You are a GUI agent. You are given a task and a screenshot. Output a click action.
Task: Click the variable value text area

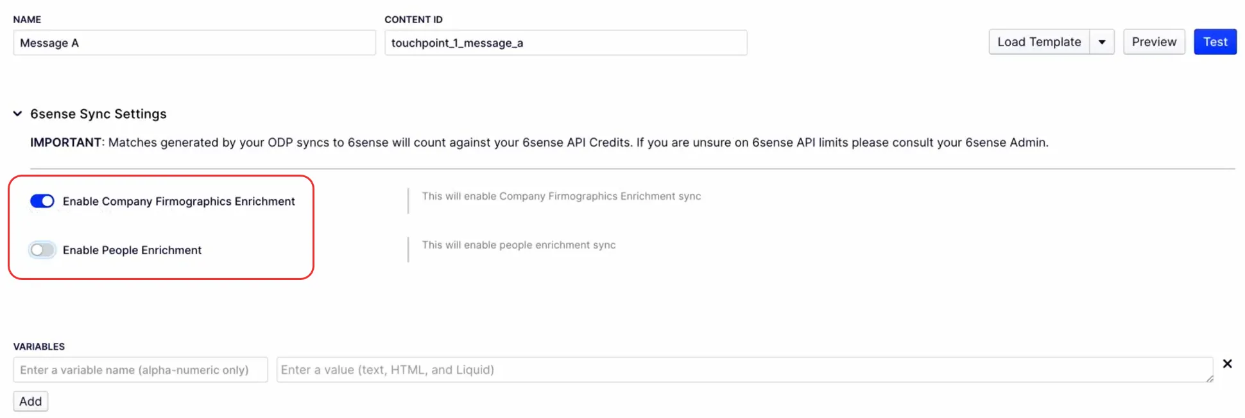pos(744,370)
